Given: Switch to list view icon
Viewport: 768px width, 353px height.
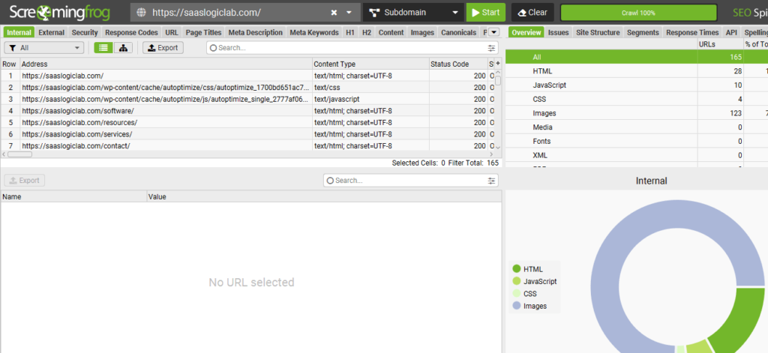Looking at the screenshot, I should click(x=103, y=47).
